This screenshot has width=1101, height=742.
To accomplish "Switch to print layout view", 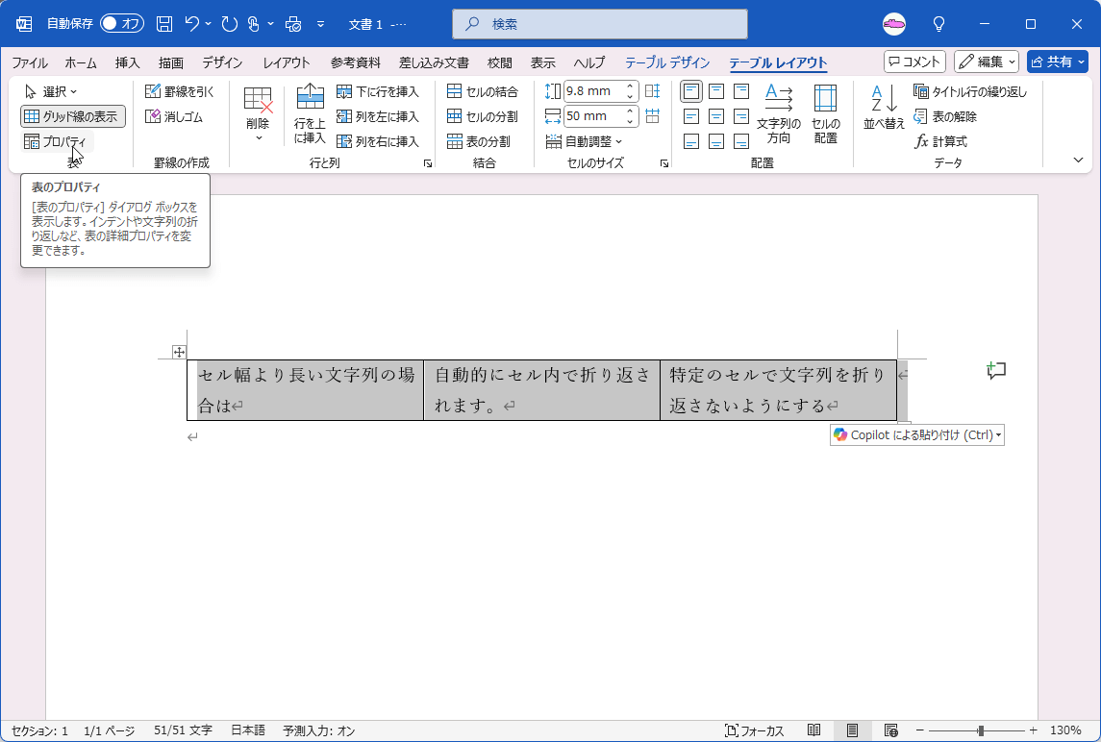I will [852, 730].
